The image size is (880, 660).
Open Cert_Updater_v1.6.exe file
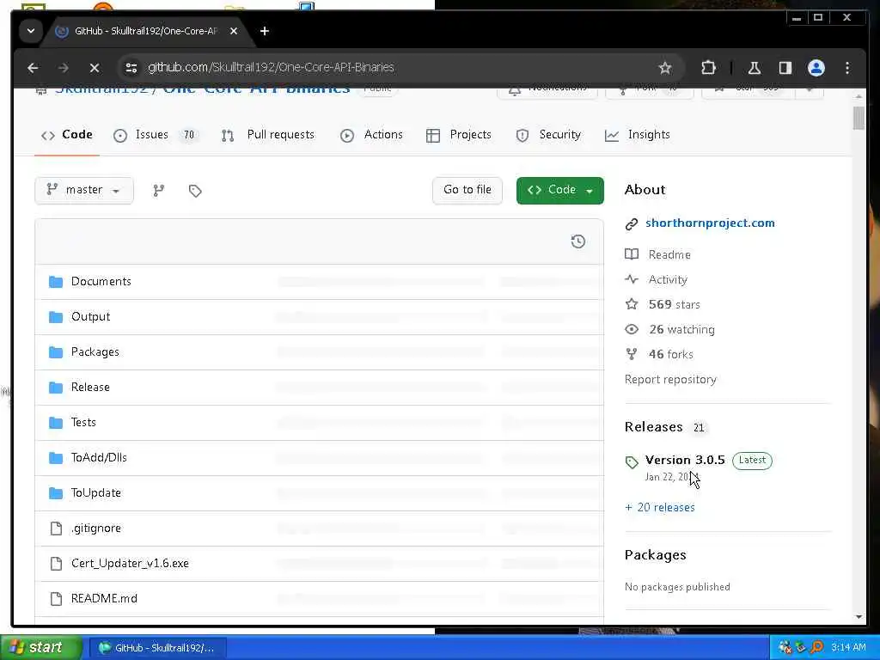pos(130,564)
